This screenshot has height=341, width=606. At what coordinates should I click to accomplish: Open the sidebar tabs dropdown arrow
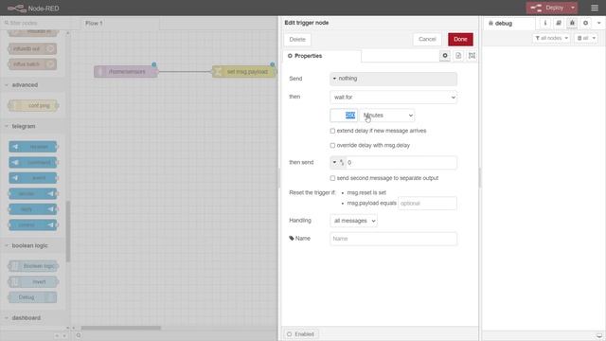pos(599,23)
